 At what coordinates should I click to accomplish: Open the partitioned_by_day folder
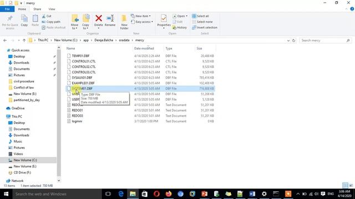[27, 100]
